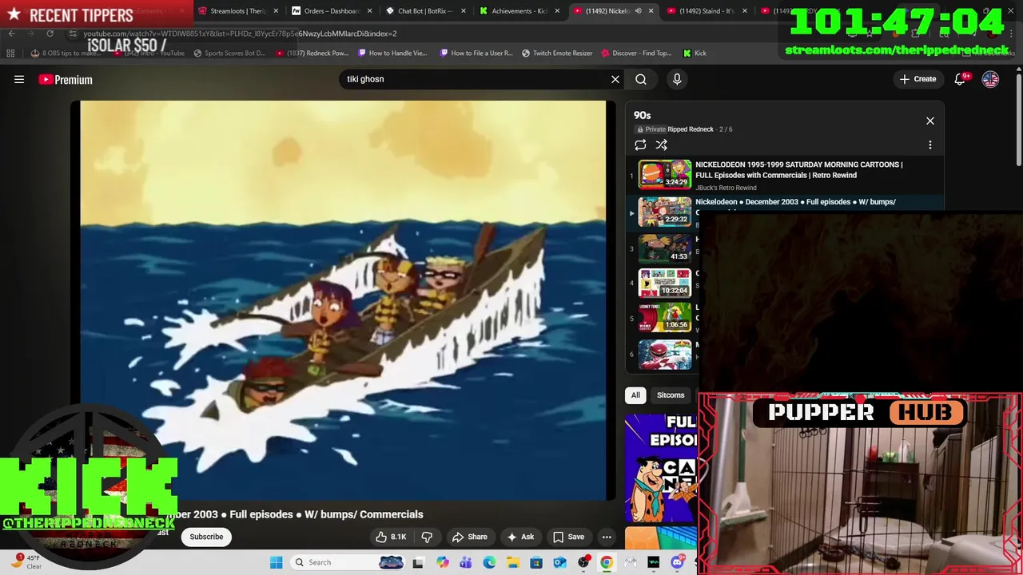Click the browser address bar URL

click(x=240, y=34)
